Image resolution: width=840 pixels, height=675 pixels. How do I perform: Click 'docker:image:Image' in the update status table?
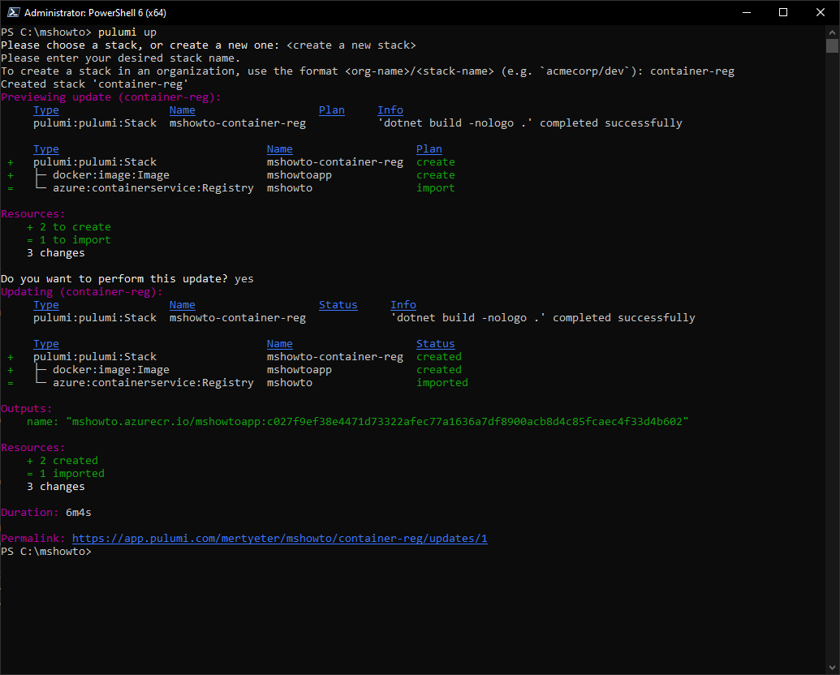(x=111, y=370)
